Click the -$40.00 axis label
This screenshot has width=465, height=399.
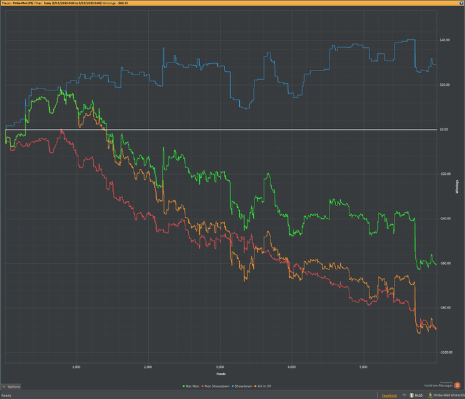pos(444,219)
